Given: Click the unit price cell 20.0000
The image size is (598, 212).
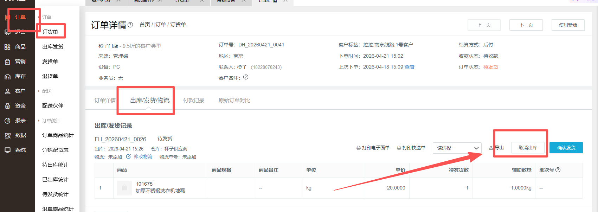Looking at the screenshot, I should click(x=396, y=188).
